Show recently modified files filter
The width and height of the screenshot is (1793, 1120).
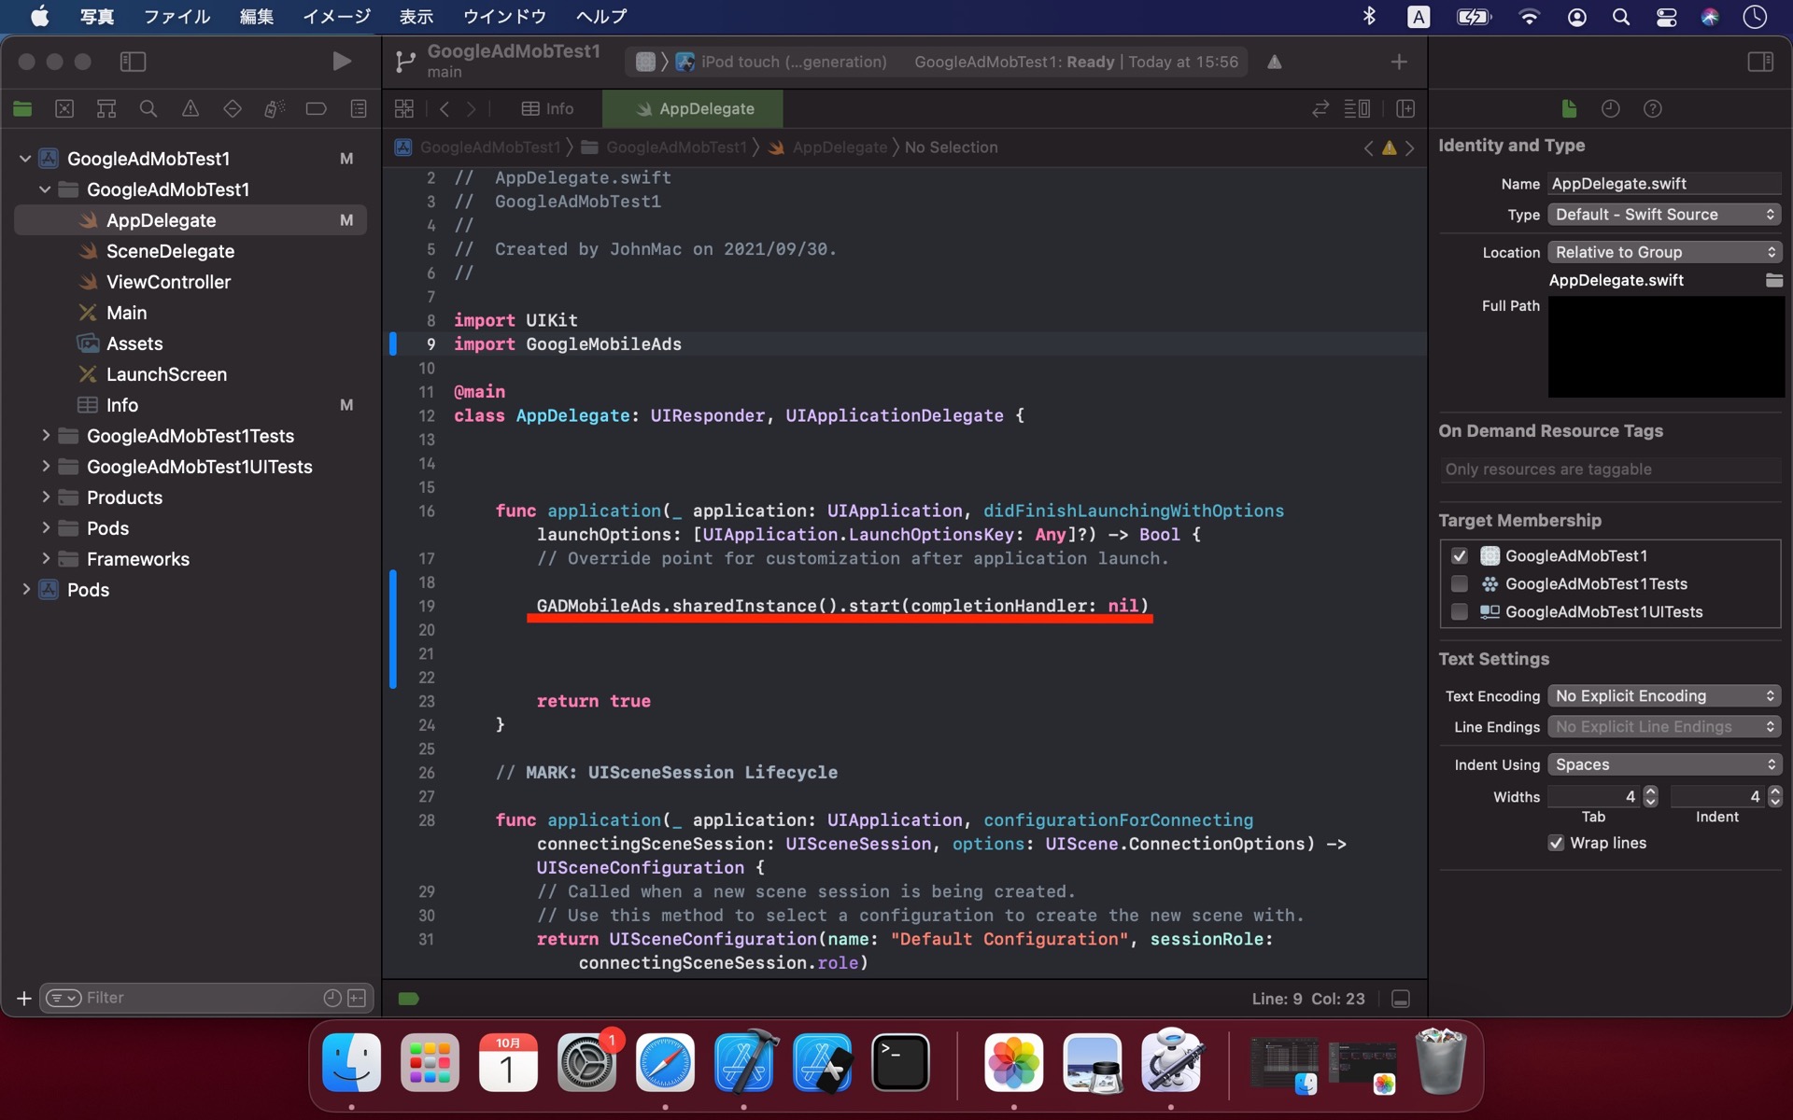332,998
